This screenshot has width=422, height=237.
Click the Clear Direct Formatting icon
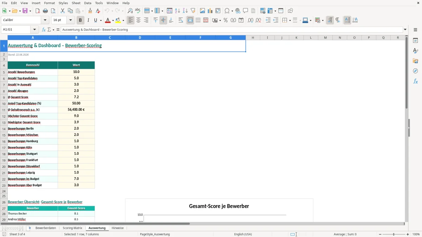98,11
